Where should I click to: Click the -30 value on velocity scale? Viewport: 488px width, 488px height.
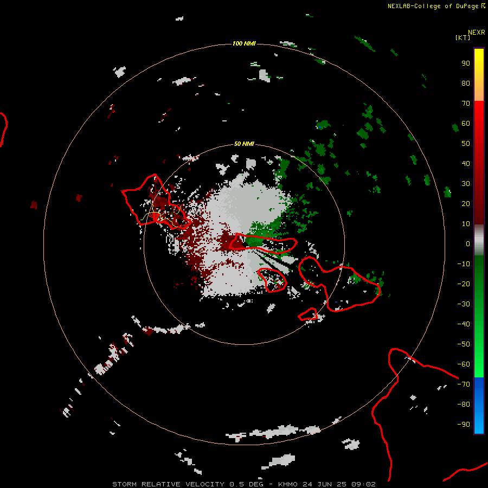click(x=464, y=304)
